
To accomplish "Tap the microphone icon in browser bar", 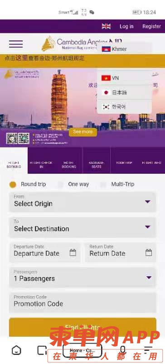I will click(123, 350).
